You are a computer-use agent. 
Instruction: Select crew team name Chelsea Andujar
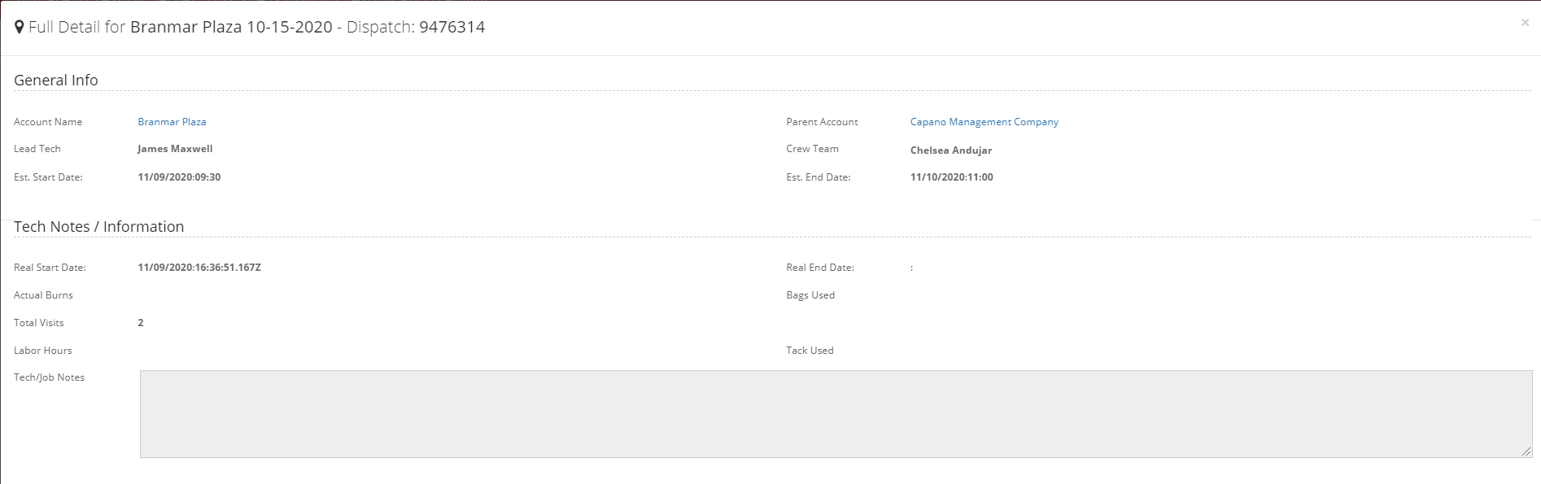[x=951, y=150]
